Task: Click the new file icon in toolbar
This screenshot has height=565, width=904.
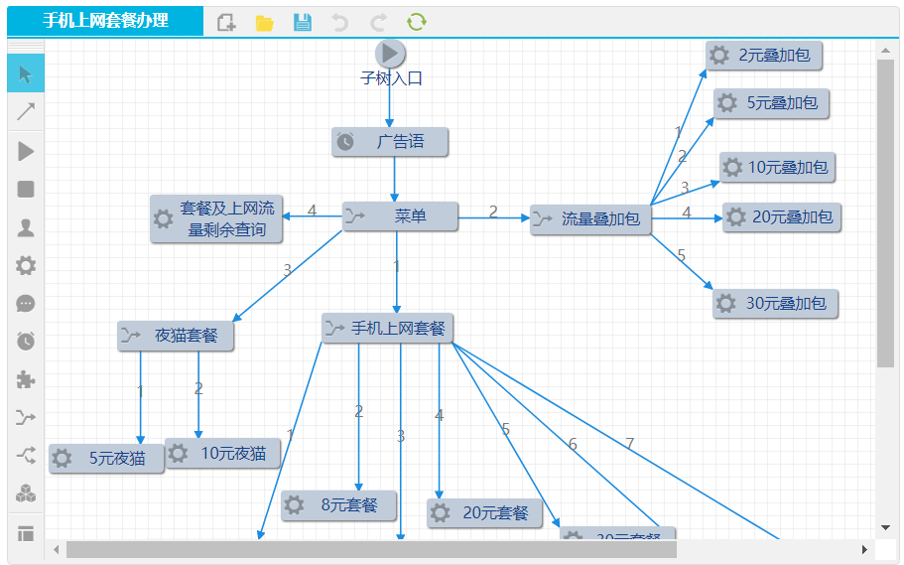Action: pos(226,23)
